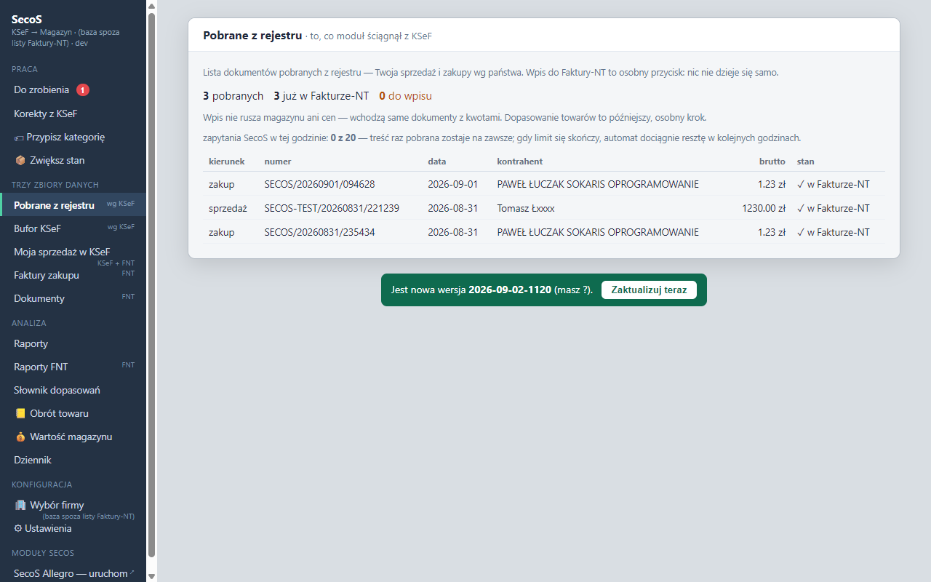This screenshot has width=931, height=582.
Task: Click invoice number SECOS/20260901/094628
Action: [320, 184]
